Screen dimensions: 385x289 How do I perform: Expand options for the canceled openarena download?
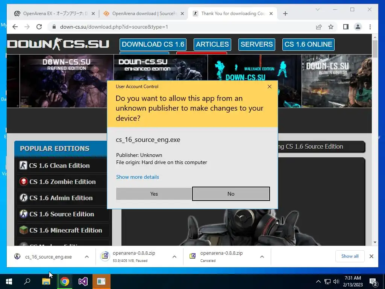(x=262, y=257)
